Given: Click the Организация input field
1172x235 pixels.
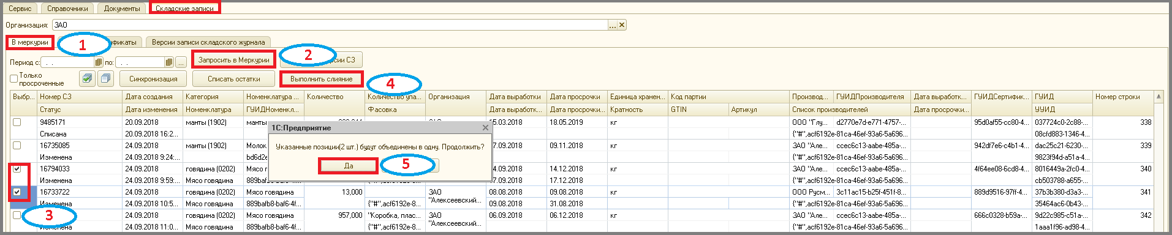Looking at the screenshot, I should click(330, 25).
